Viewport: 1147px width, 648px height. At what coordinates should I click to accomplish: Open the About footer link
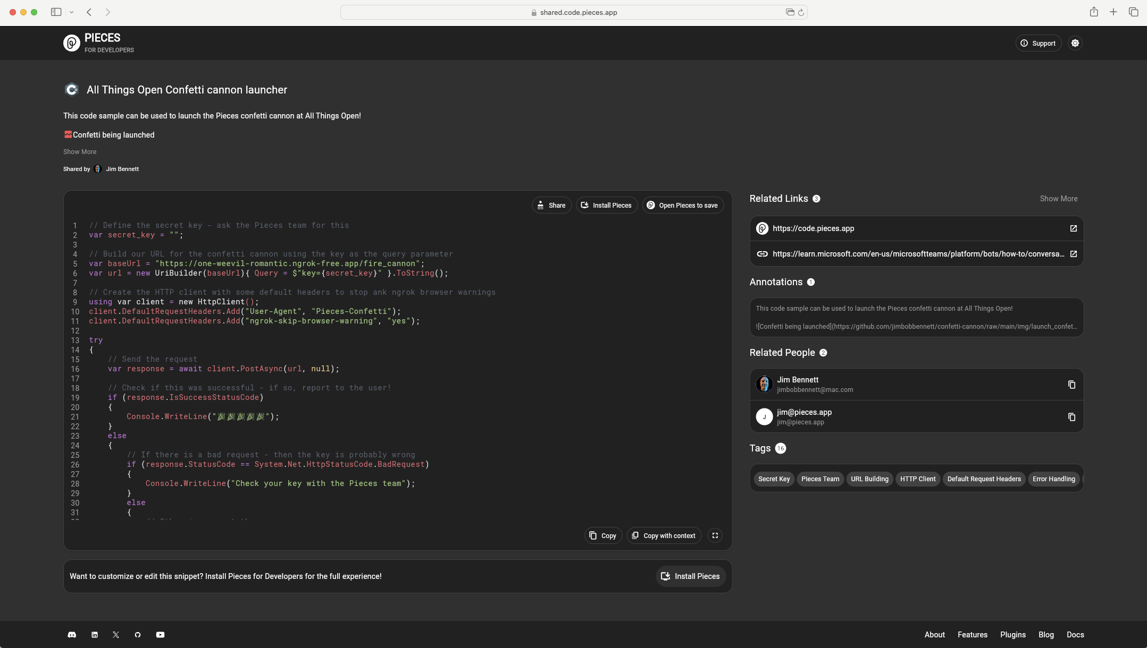pyautogui.click(x=934, y=635)
